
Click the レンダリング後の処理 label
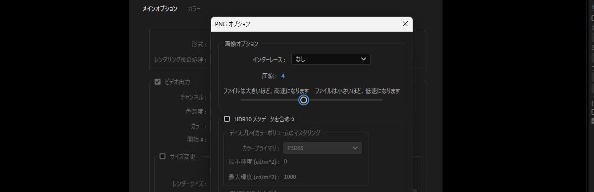tap(180, 59)
